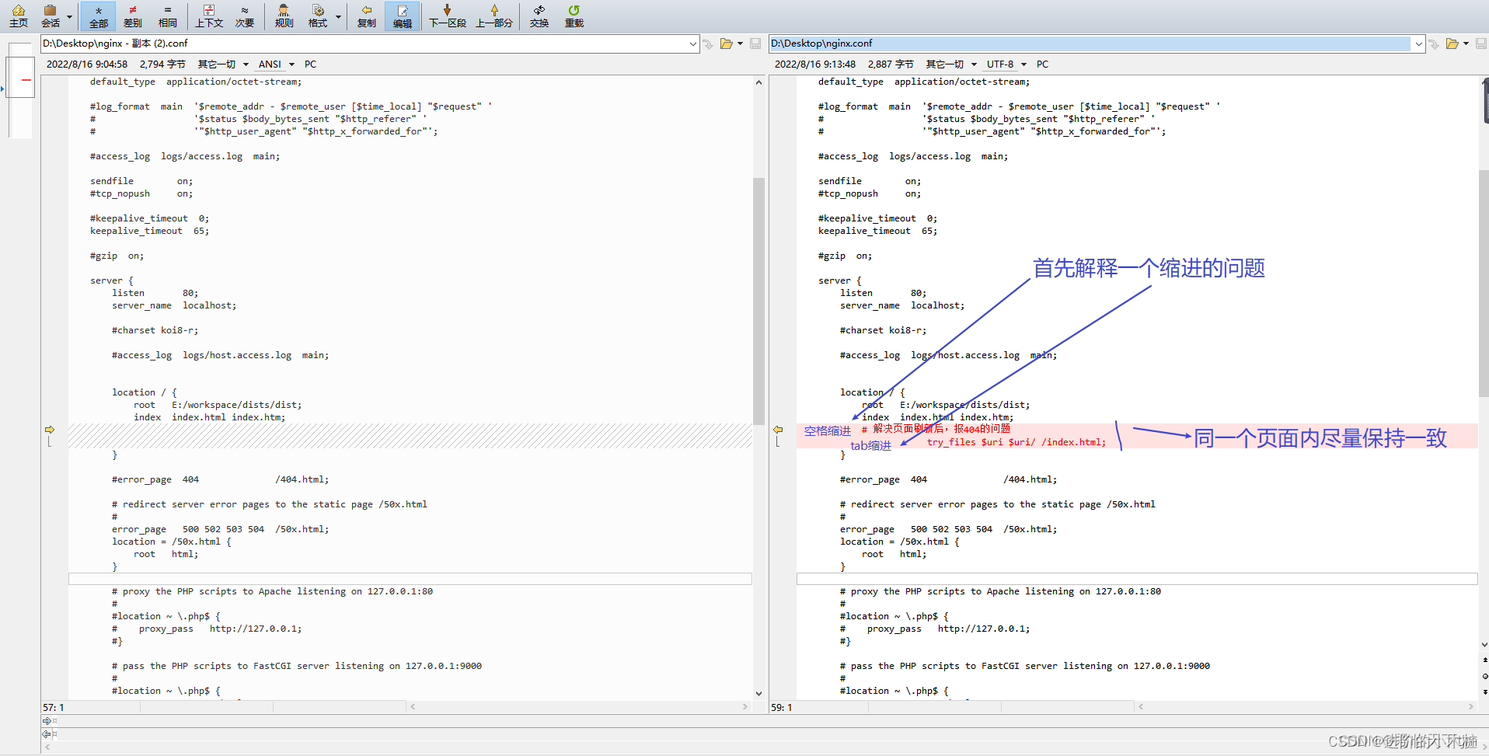Jump to 上一部分 (Previous Section)
This screenshot has width=1489, height=756.
pyautogui.click(x=494, y=16)
